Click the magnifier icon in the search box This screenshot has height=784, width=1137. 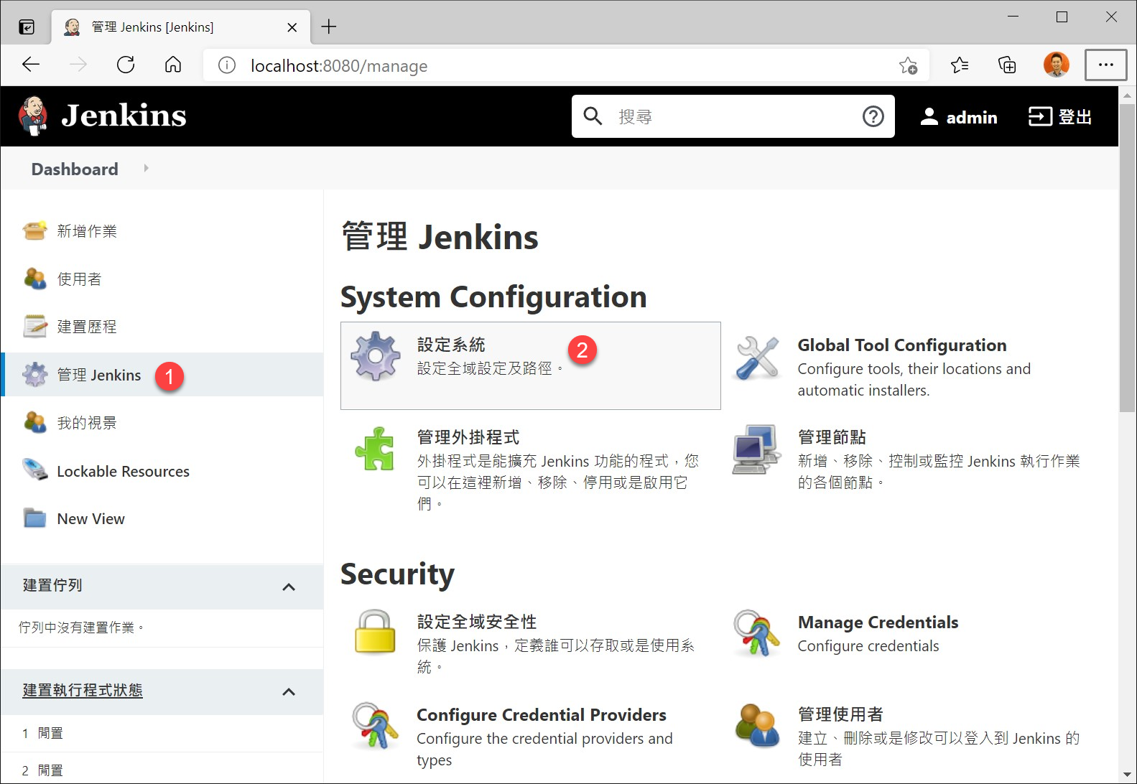(593, 116)
